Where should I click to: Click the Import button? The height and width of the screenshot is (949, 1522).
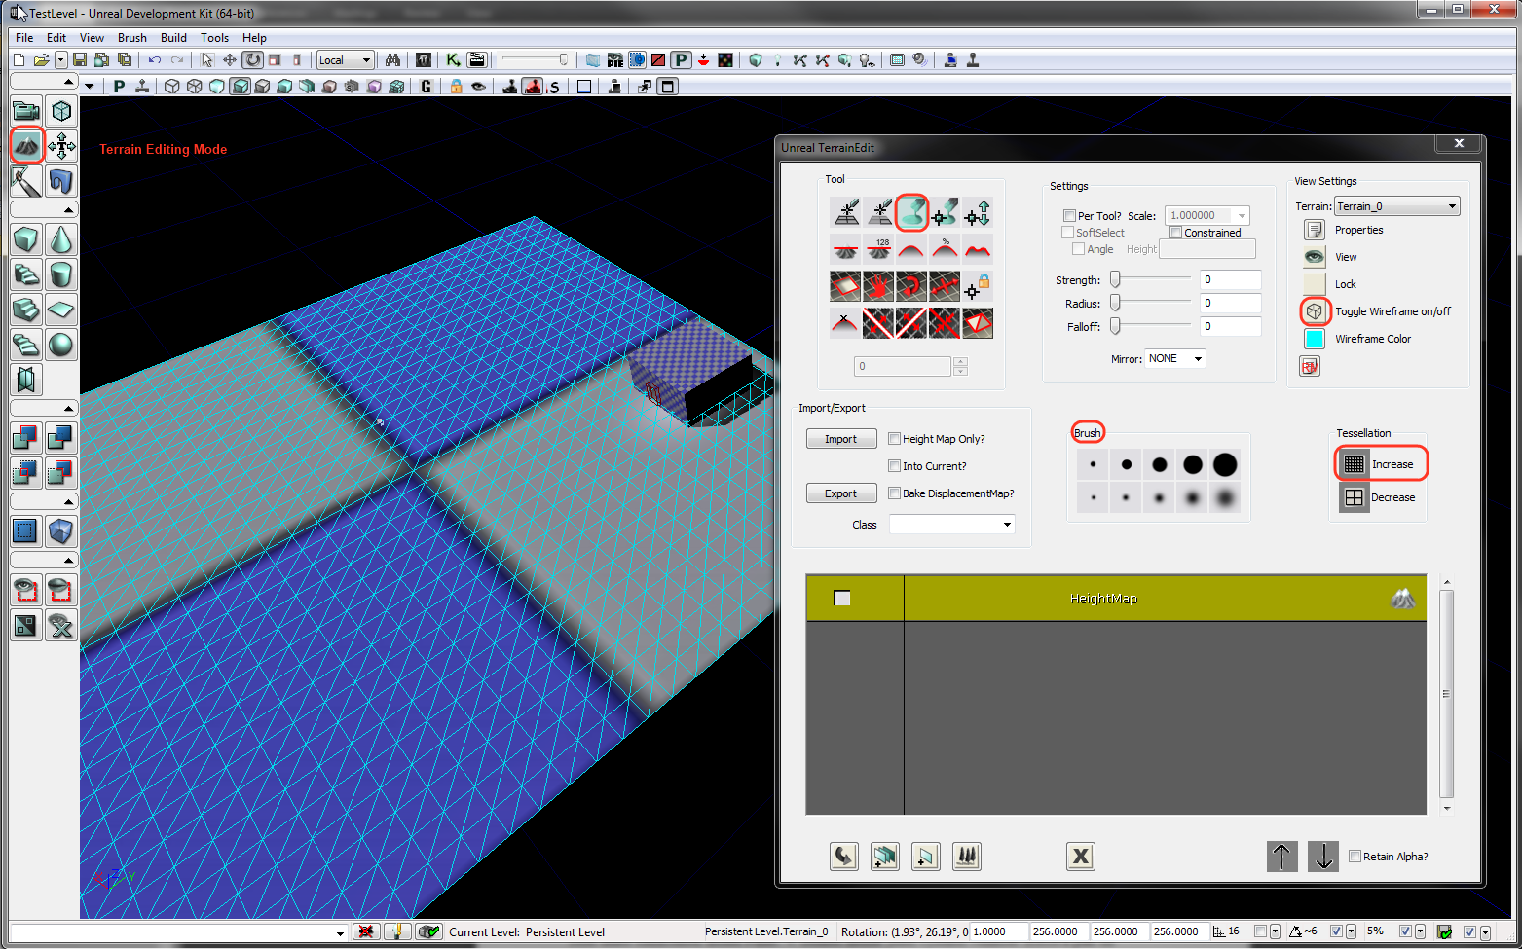pyautogui.click(x=841, y=439)
